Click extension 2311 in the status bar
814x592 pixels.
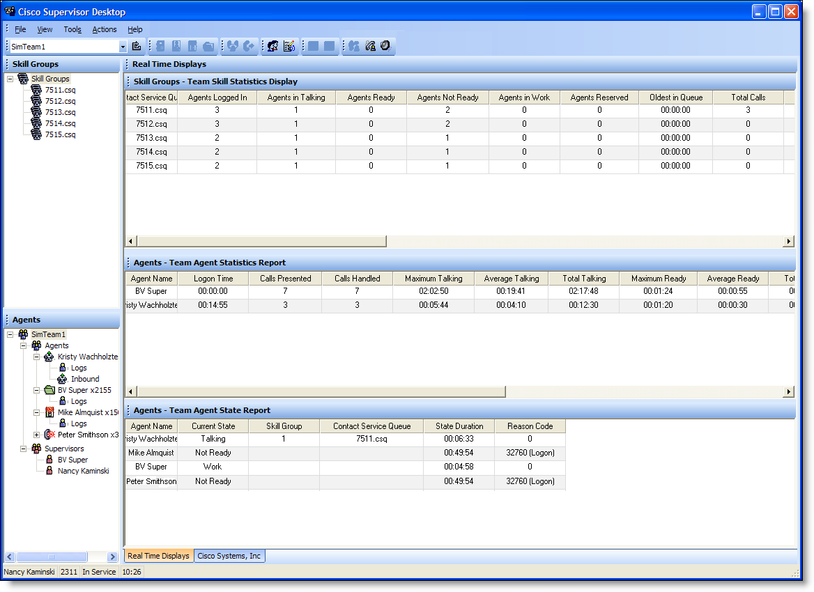pyautogui.click(x=69, y=572)
